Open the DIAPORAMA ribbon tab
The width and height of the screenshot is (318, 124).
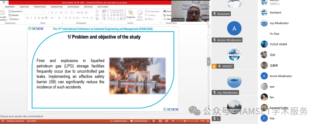point(73,7)
